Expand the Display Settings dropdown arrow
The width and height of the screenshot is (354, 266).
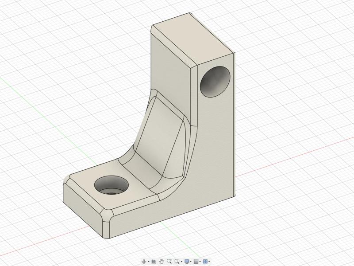191,261
